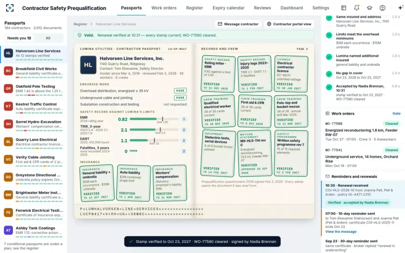Expand the EMR evidence count badge

click(184, 119)
